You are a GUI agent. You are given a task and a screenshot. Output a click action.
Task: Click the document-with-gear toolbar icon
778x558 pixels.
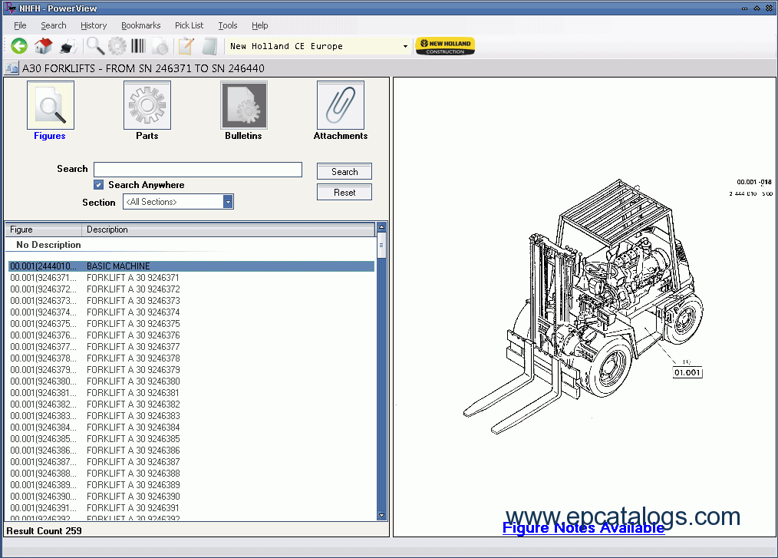160,47
